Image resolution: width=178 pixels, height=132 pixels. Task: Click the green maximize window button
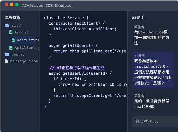point(17,4)
